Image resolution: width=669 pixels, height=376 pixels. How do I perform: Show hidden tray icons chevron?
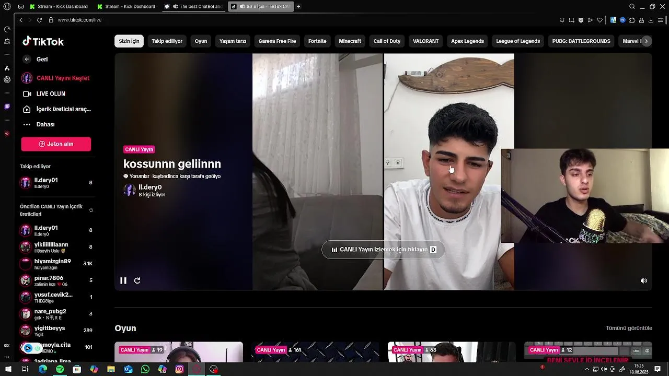[x=587, y=369]
